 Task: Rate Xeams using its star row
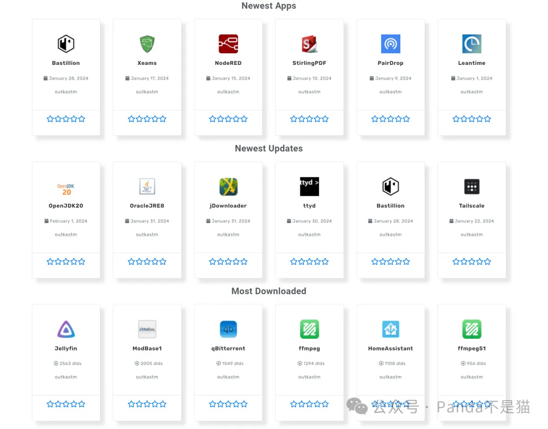(x=147, y=119)
